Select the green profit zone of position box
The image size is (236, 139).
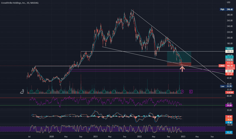point(179,57)
